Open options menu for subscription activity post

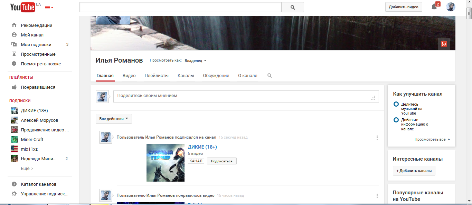pyautogui.click(x=377, y=138)
